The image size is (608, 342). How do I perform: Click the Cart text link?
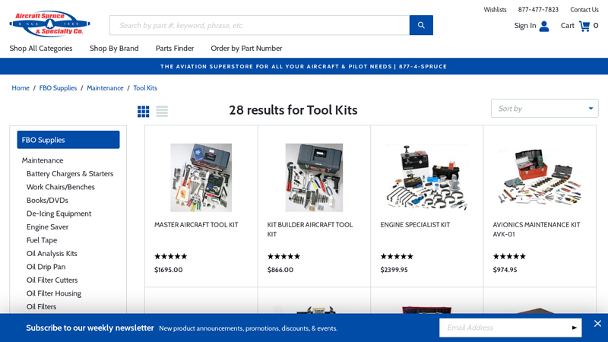click(567, 26)
